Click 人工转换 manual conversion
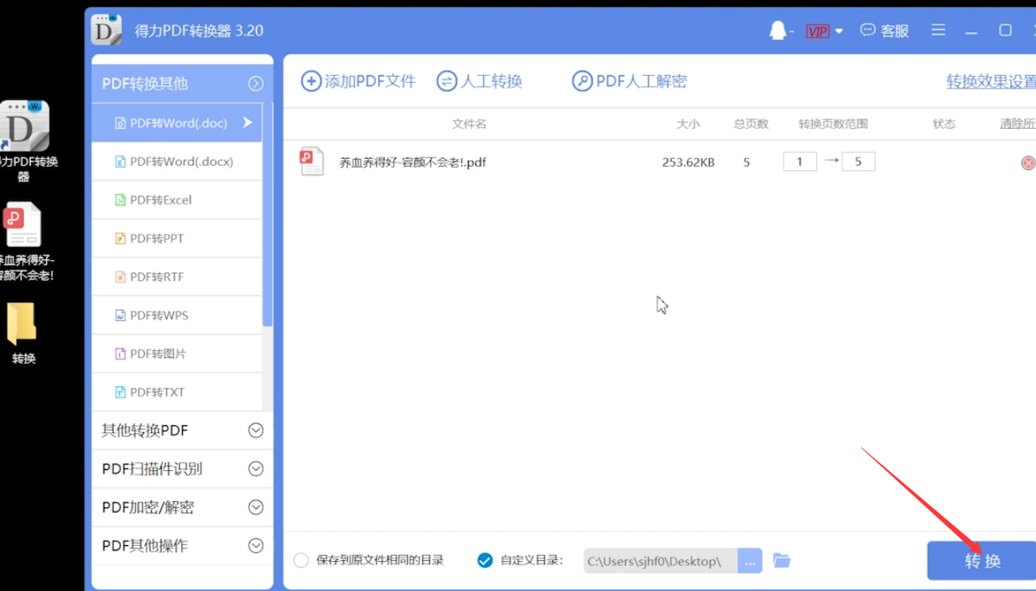Viewport: 1036px width, 591px height. [479, 81]
